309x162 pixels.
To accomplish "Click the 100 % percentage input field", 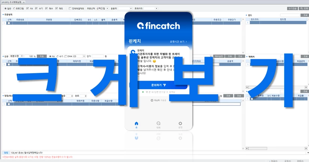I will [29, 56].
